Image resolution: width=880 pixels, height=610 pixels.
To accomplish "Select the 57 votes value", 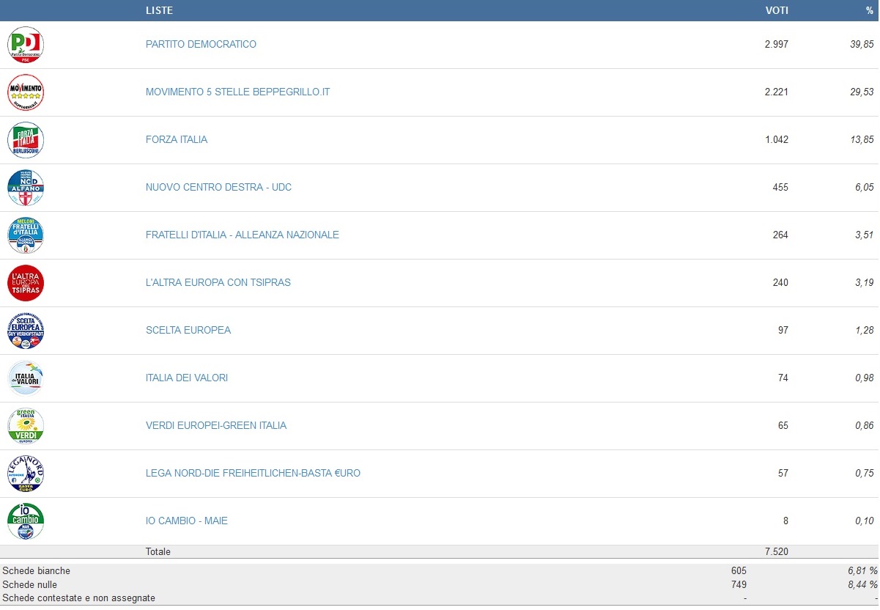I will click(x=783, y=473).
